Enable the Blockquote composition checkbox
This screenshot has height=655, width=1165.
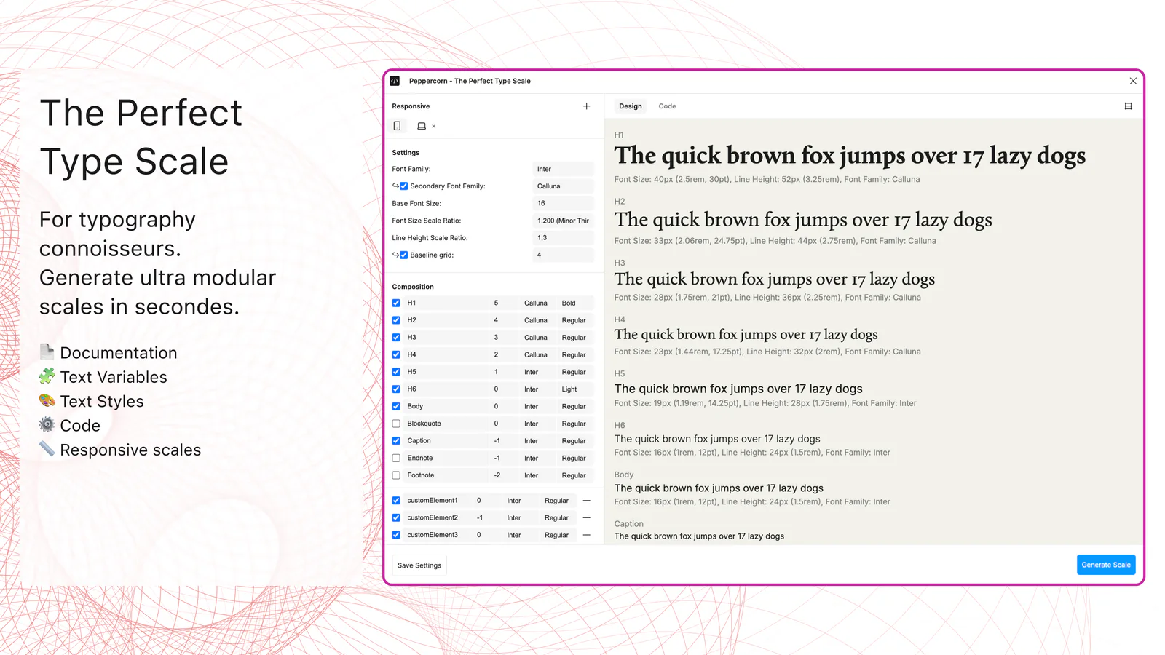coord(396,424)
